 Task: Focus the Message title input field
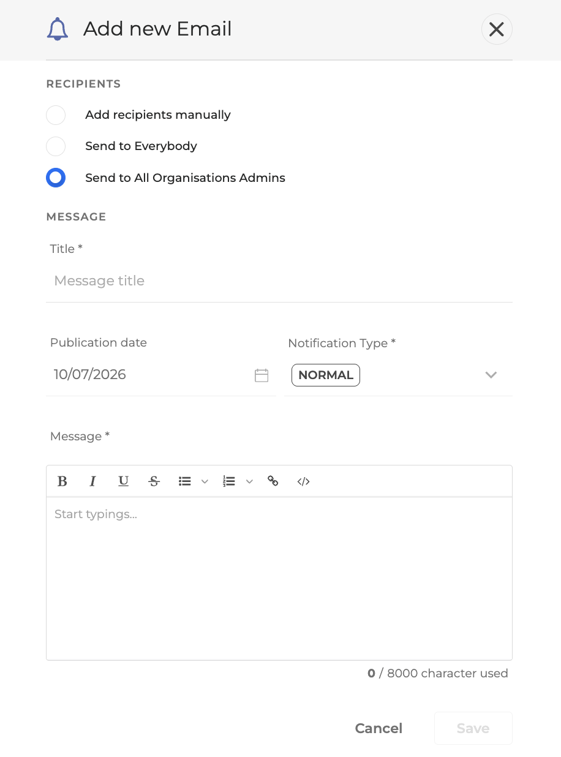pos(279,281)
